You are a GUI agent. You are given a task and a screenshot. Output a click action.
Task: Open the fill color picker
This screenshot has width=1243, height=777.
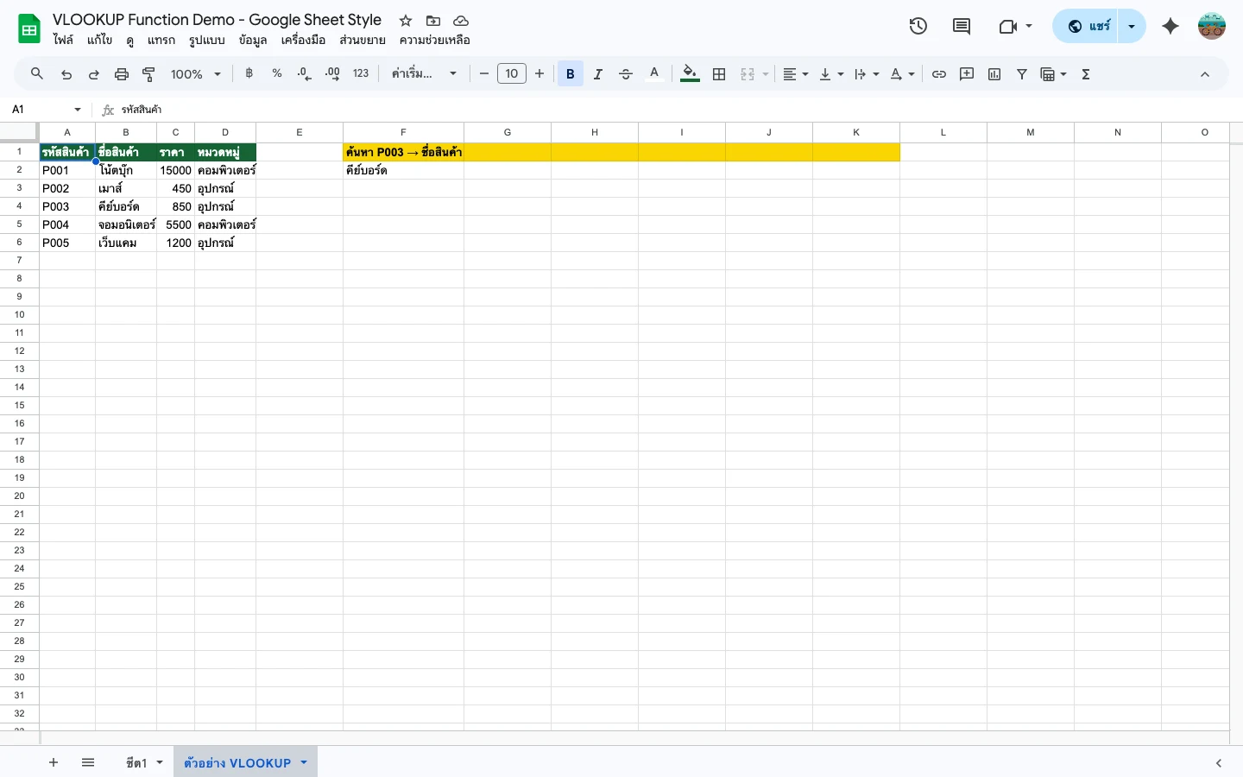[690, 73]
